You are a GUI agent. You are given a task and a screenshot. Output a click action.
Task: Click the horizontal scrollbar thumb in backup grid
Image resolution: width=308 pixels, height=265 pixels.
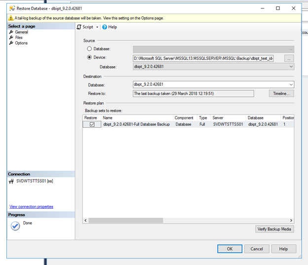(x=126, y=221)
